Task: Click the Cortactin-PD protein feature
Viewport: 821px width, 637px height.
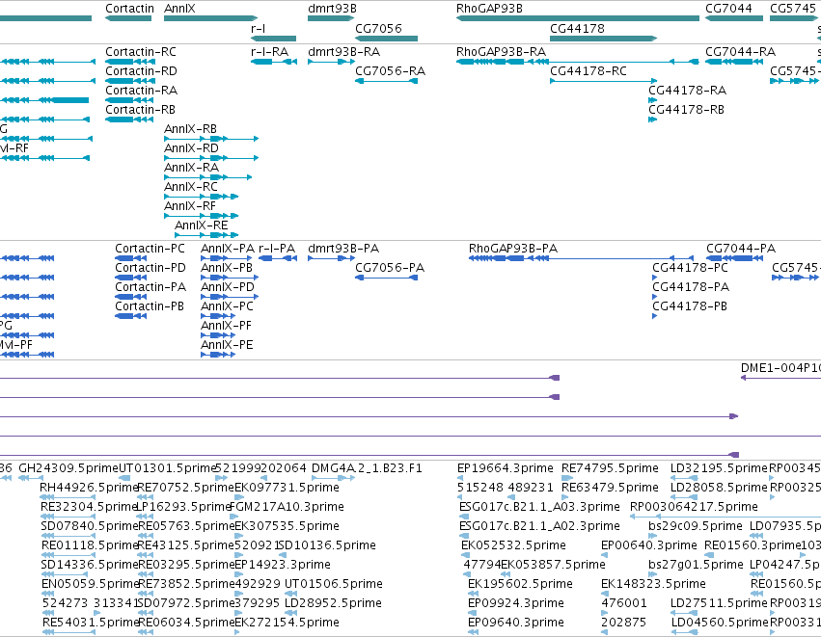Action: click(131, 278)
